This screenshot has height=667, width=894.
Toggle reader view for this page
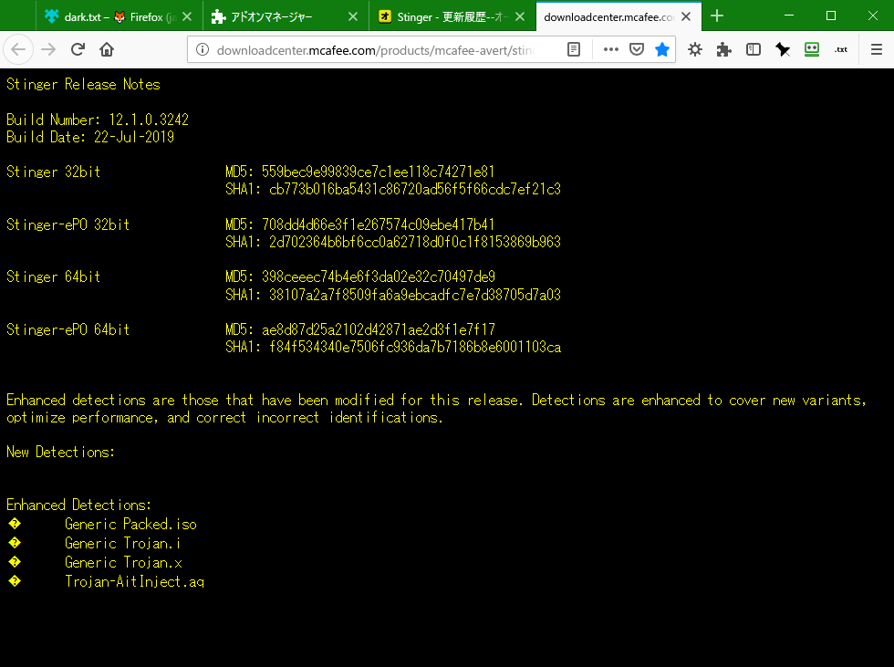pos(574,49)
